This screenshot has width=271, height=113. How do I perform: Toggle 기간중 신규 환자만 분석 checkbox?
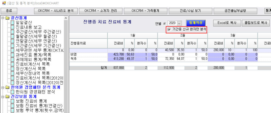point(169,30)
